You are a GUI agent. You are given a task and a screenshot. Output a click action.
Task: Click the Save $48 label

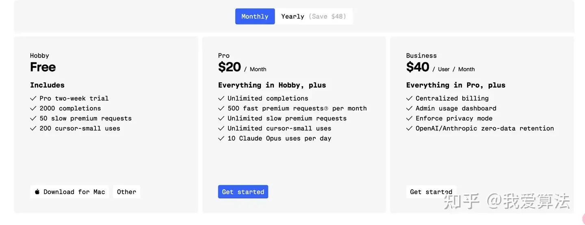coord(327,16)
